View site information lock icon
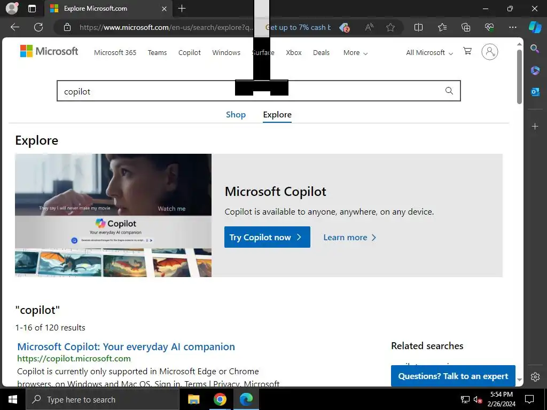 [67, 27]
